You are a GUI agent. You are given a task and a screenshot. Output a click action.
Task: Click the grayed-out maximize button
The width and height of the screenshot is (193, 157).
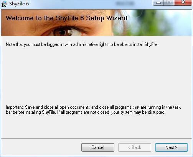point(169,3)
